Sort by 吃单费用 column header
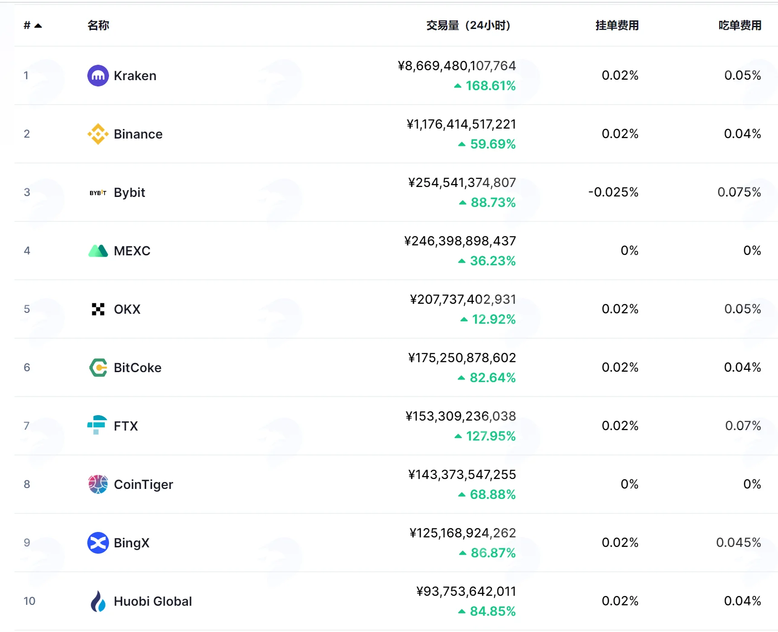This screenshot has width=778, height=632. click(740, 25)
